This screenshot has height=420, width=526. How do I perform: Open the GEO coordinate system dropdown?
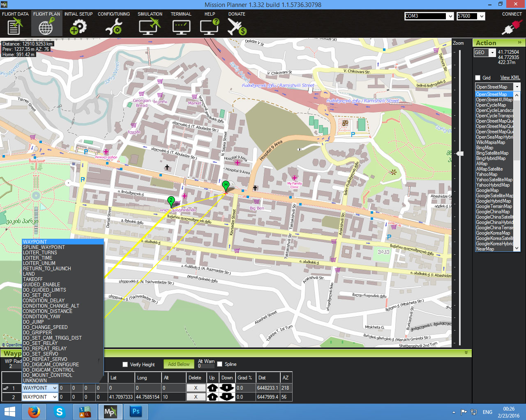tap(492, 52)
